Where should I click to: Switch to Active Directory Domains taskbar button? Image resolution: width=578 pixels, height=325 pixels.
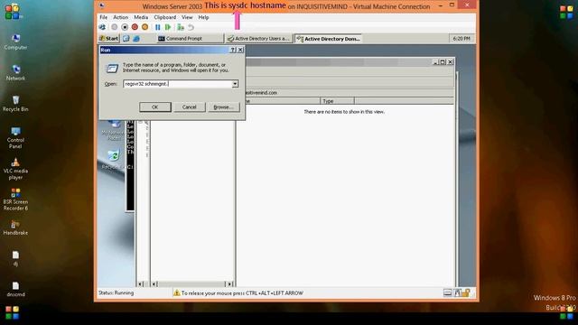(x=329, y=38)
